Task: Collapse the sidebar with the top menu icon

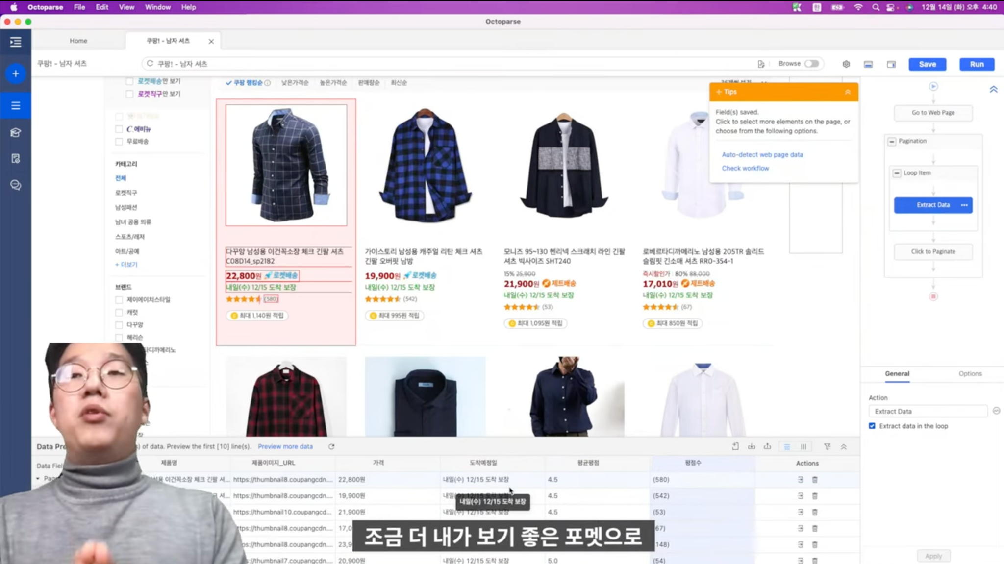Action: [16, 42]
